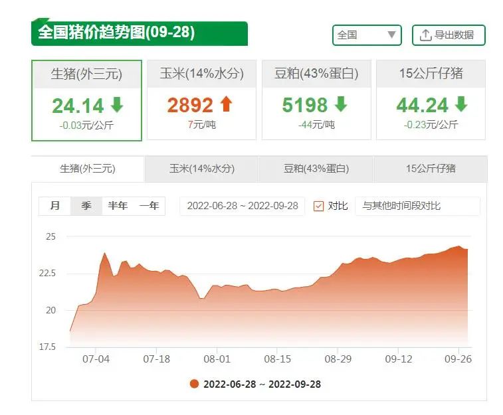Select the 生猪(外三元) price card
This screenshot has width=503, height=415.
86,100
